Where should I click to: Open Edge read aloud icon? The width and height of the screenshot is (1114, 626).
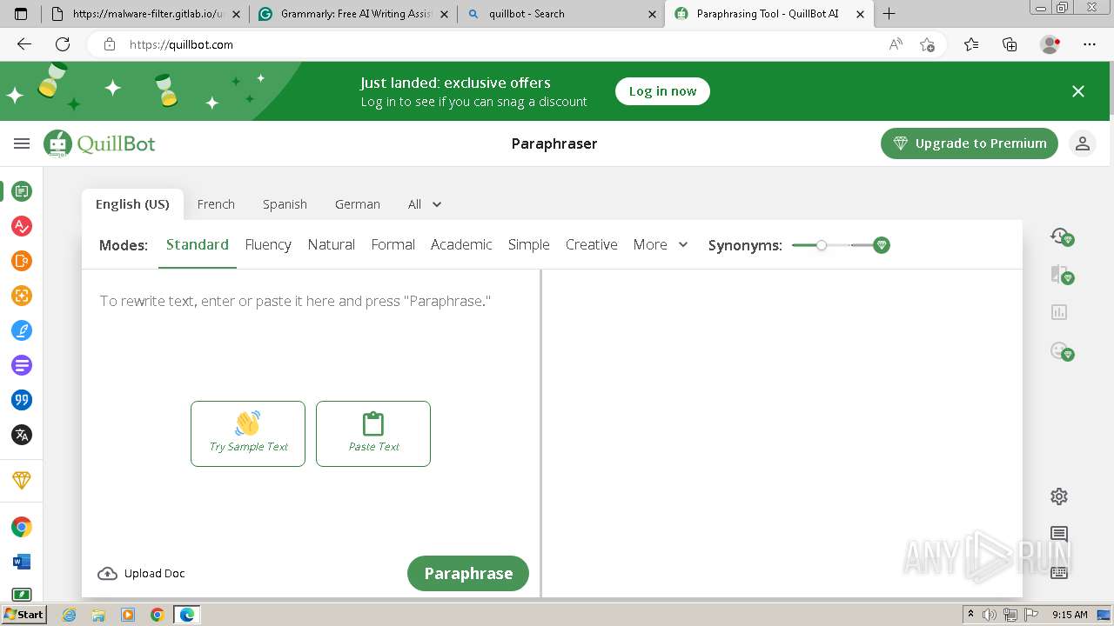pyautogui.click(x=896, y=44)
